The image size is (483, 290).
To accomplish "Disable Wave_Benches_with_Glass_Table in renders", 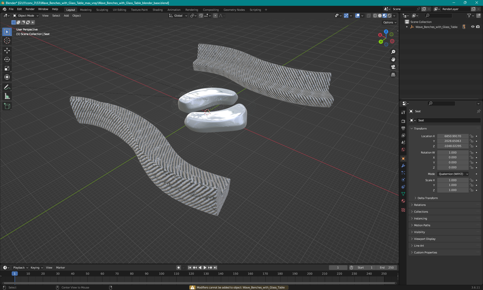I will click(x=478, y=27).
